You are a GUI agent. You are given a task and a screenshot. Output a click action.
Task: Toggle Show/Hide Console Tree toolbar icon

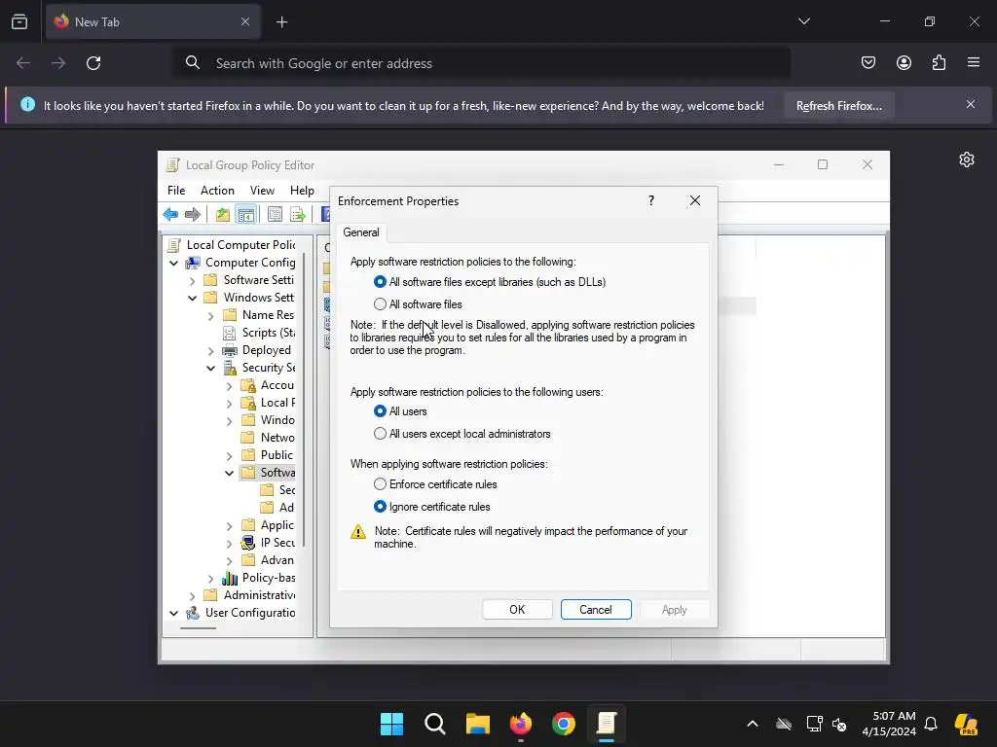coord(246,215)
